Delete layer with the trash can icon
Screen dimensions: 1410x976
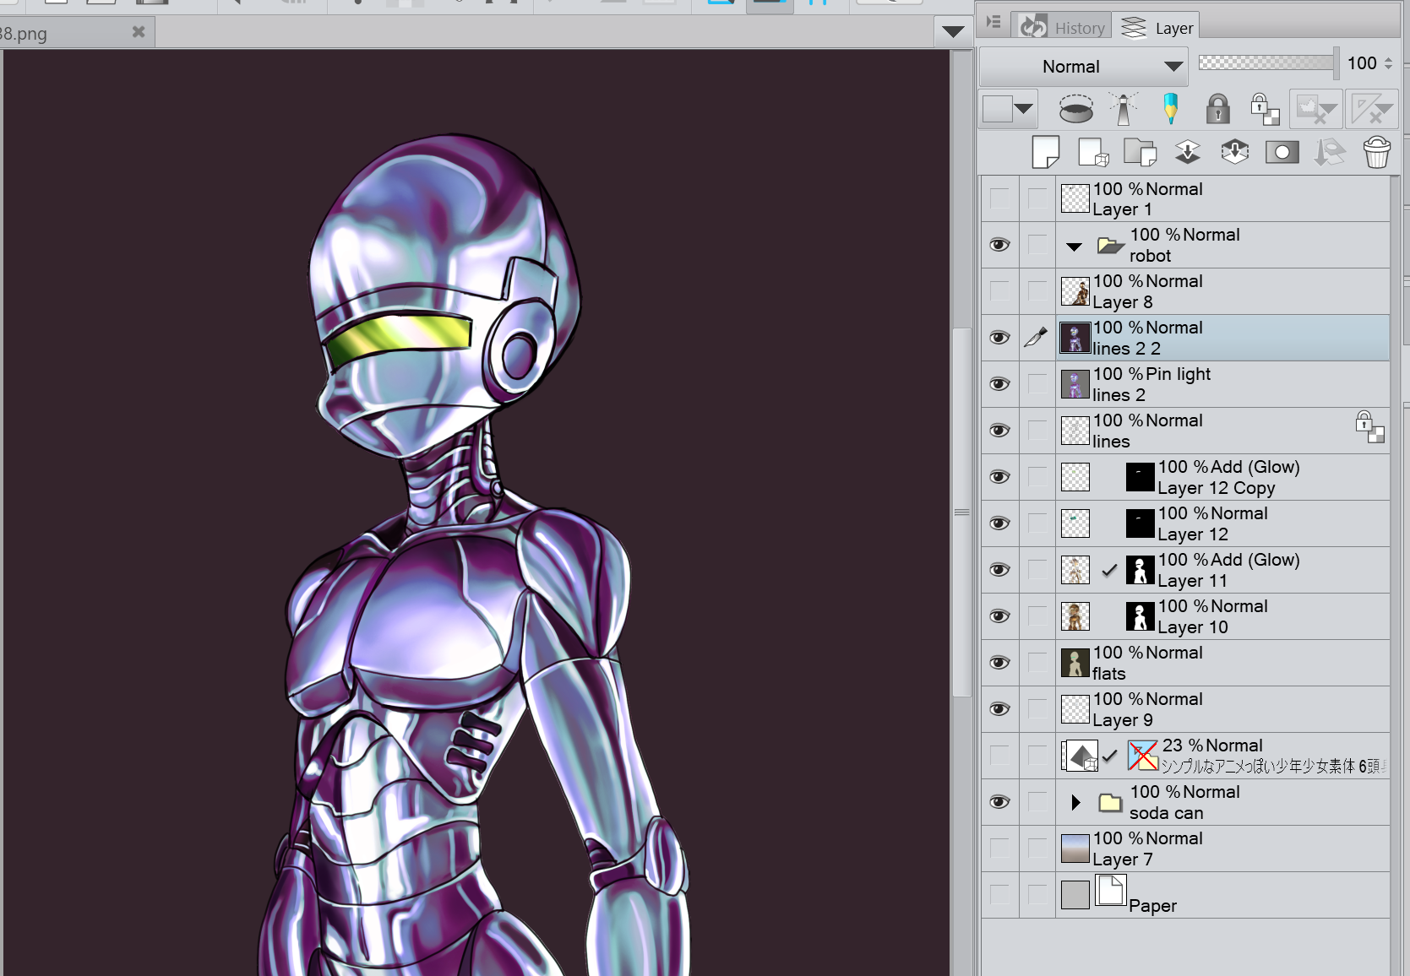(x=1376, y=153)
